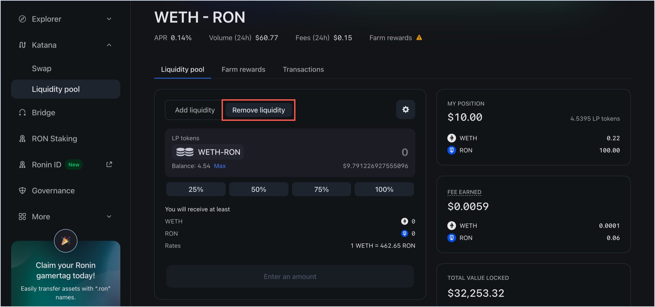Click the $10.00 position value

pos(465,117)
